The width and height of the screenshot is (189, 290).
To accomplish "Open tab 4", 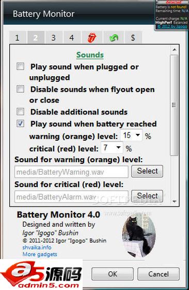I will pos(72,38).
